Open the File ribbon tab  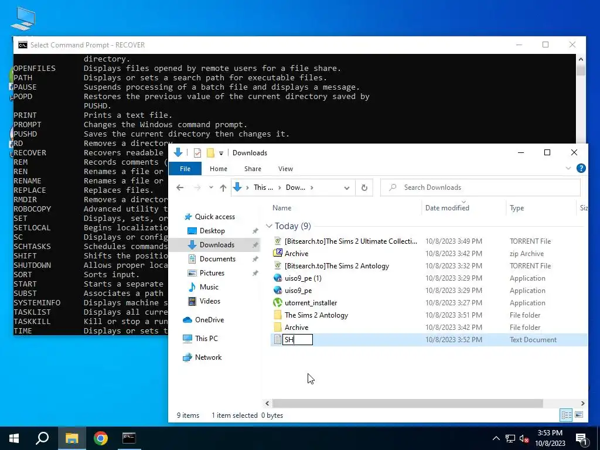coord(185,169)
